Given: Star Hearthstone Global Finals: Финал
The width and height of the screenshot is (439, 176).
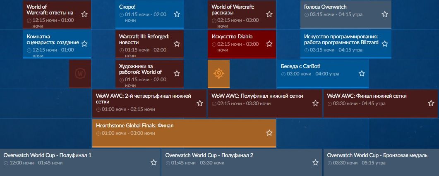Looking at the screenshot, I should click(269, 133).
